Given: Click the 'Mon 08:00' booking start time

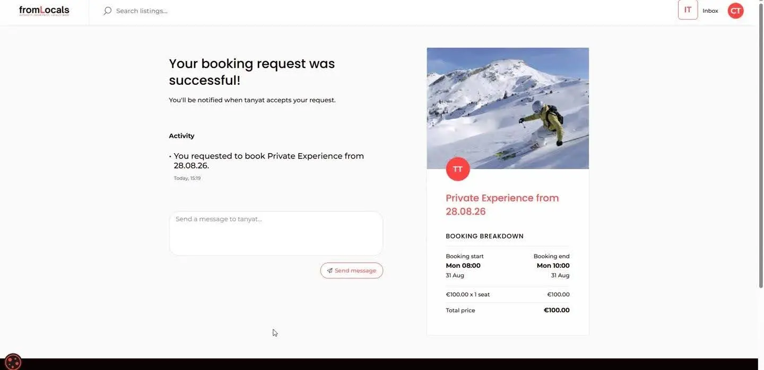Looking at the screenshot, I should pos(463,266).
